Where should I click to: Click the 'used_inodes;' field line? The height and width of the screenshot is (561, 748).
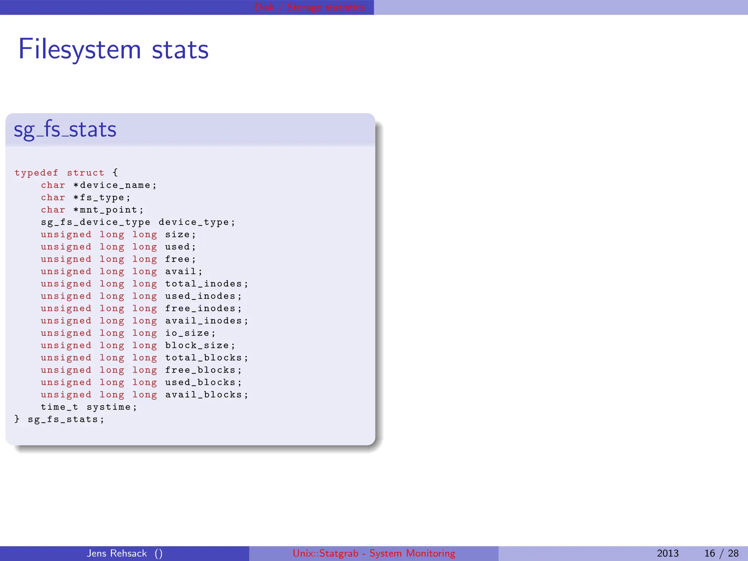pyautogui.click(x=141, y=296)
